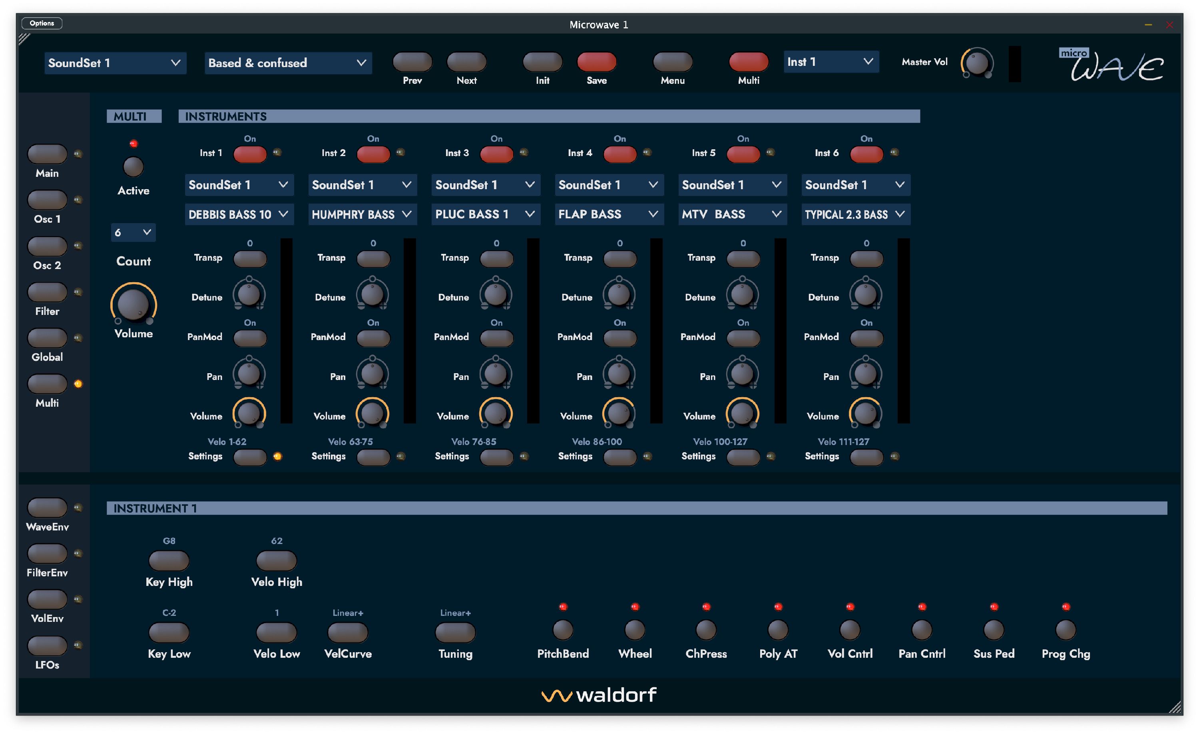This screenshot has height=734, width=1199.
Task: Open Inst 3 Settings (Velo 76-85)
Action: click(x=496, y=457)
